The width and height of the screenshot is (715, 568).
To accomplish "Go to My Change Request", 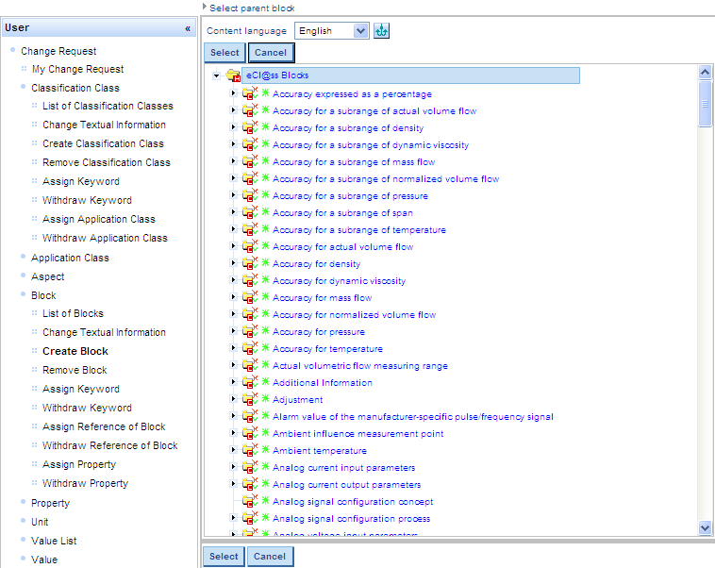I will coord(77,69).
